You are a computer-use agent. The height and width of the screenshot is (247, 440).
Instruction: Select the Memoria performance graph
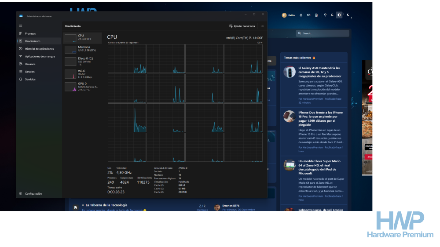coord(83,49)
